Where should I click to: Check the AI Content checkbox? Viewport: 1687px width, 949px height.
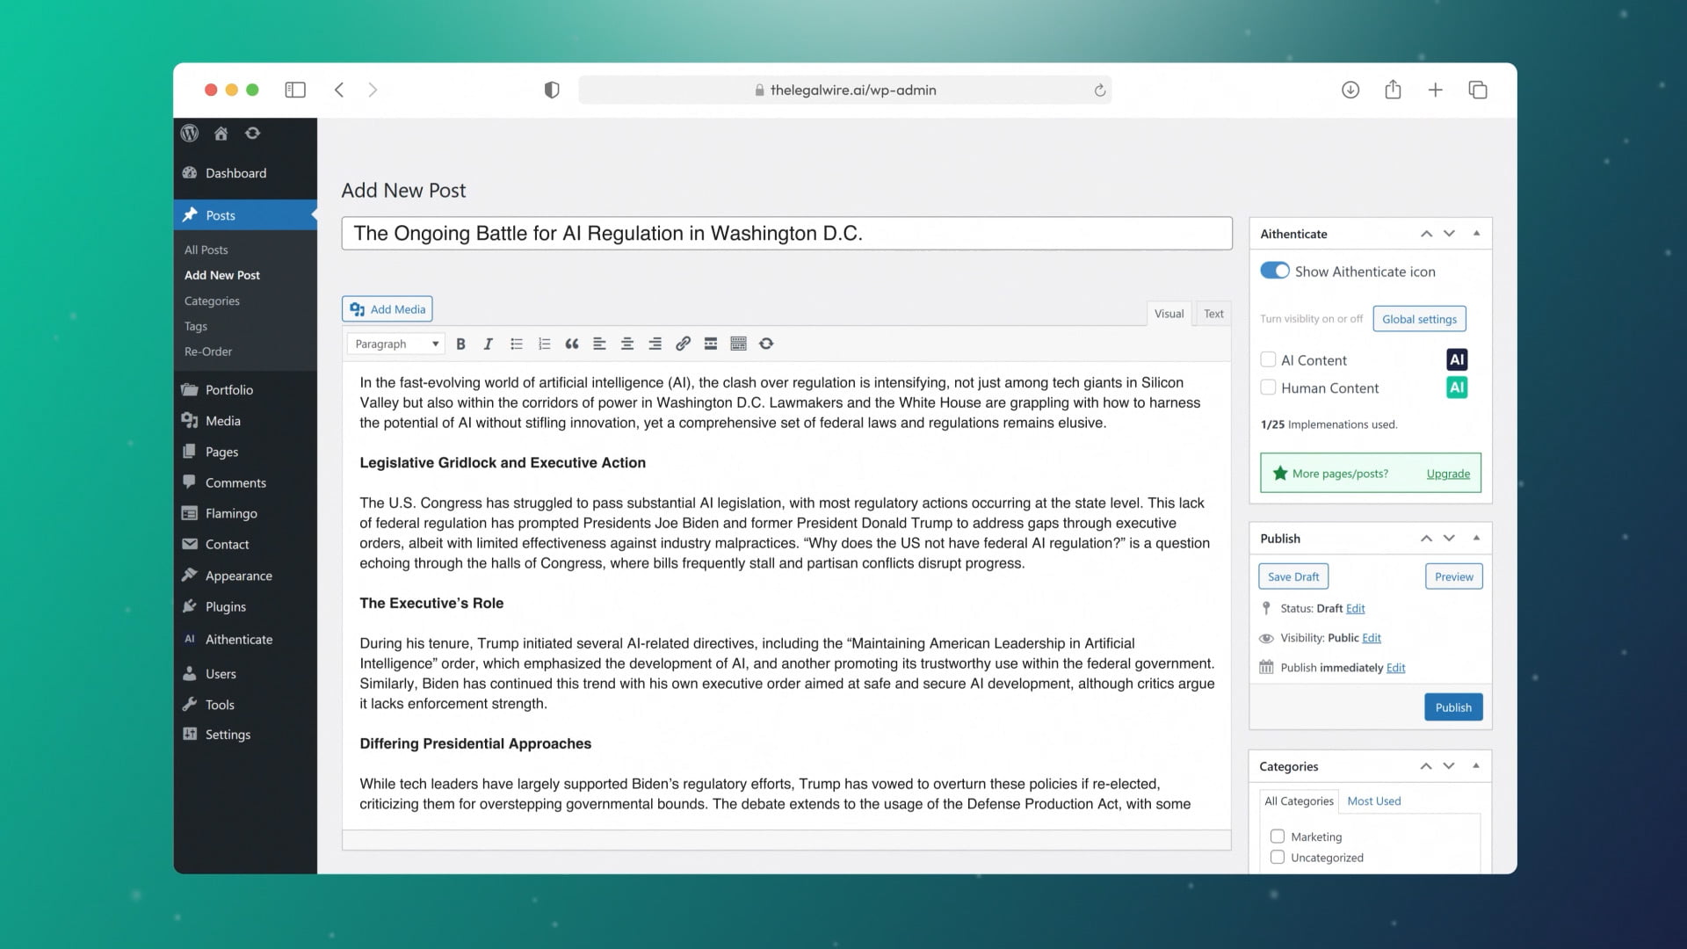(1268, 359)
